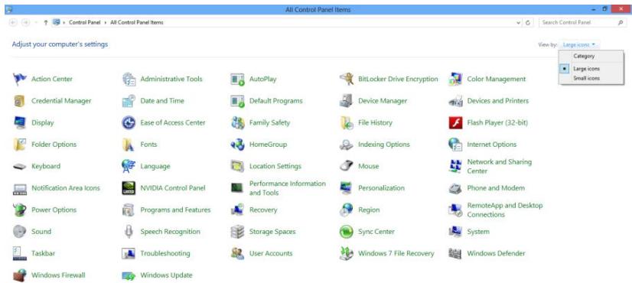Open the Personalization link
The width and height of the screenshot is (632, 283).
[x=381, y=188]
